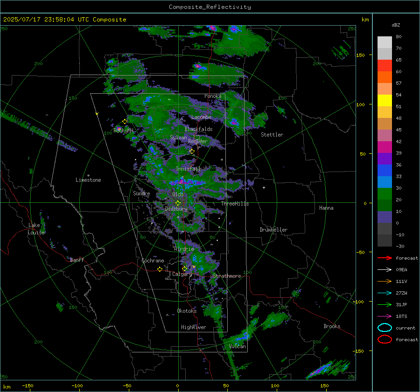Screen dimensions: 420x392
Task: Click the yellow diamond marker below RedDeer
Action: 192,151
